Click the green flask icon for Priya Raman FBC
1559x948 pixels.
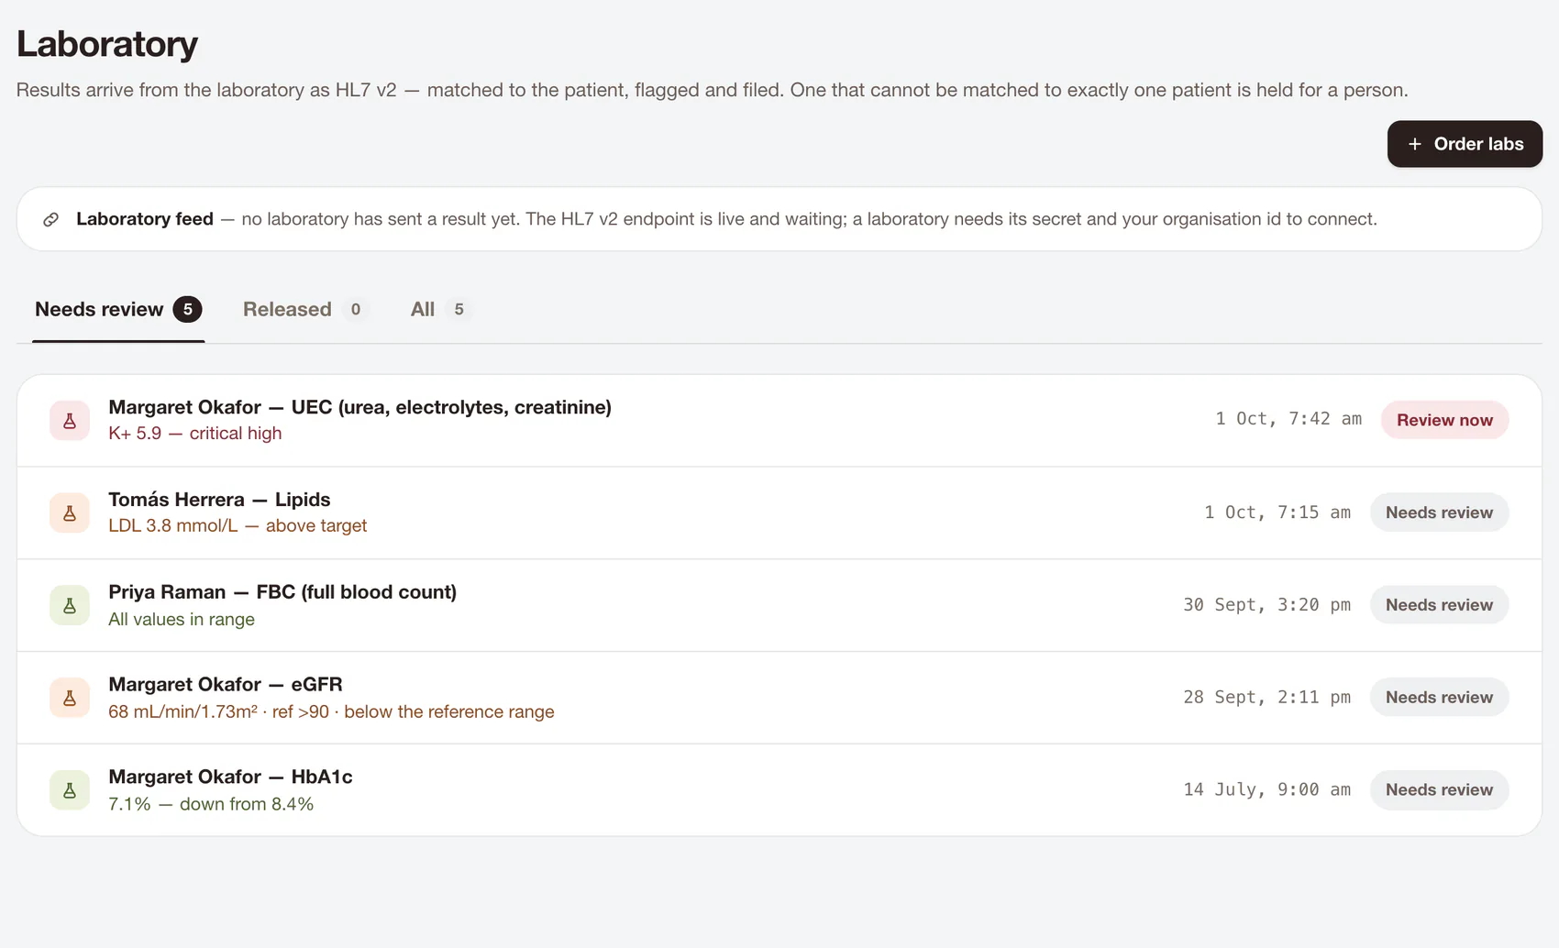coord(70,606)
